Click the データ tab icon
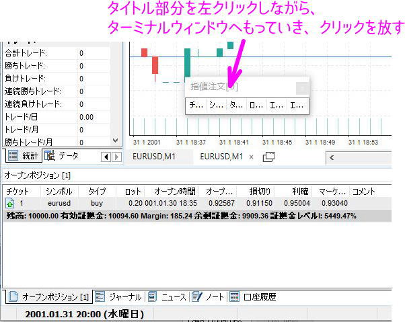Image resolution: width=405 pixels, height=322 pixels. coord(50,155)
